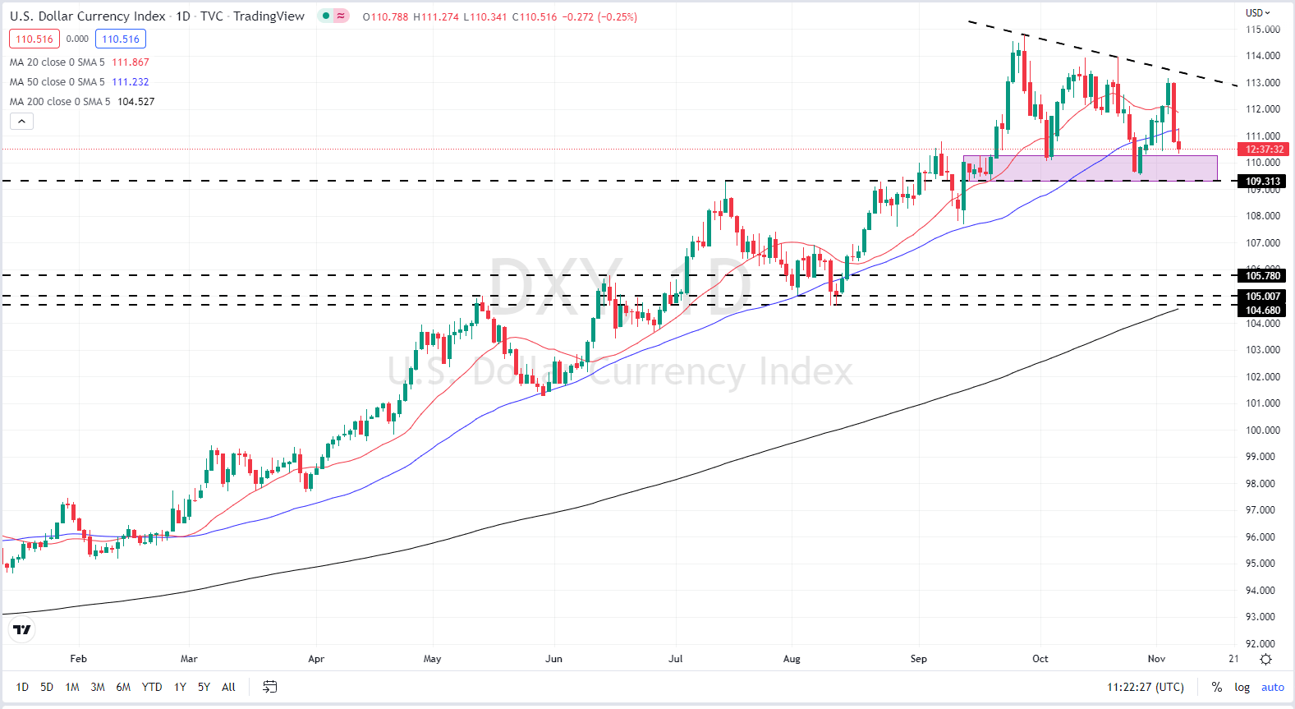Click the Sep date axis label
The height and width of the screenshot is (709, 1295).
pos(918,659)
